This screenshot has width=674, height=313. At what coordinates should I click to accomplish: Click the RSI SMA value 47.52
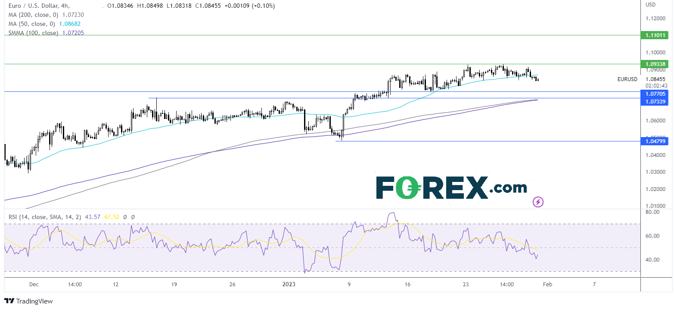point(112,217)
